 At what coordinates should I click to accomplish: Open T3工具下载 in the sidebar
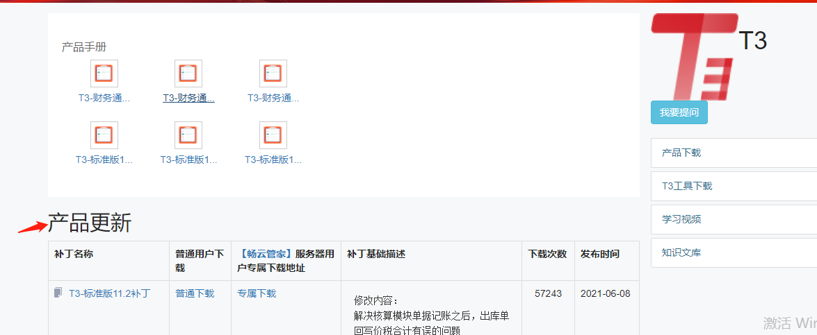734,186
